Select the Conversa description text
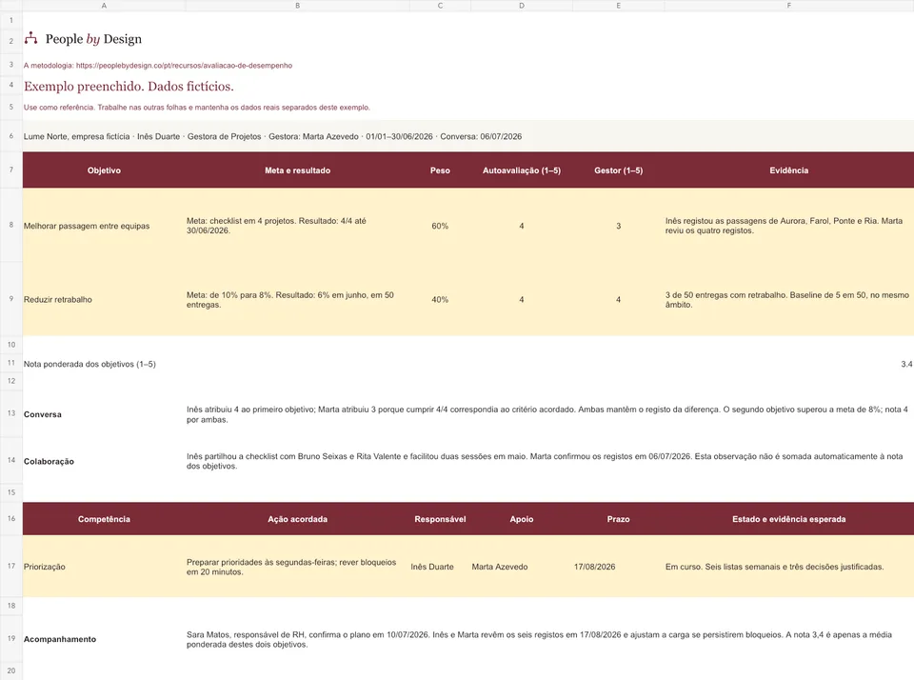The image size is (914, 680). pos(546,414)
